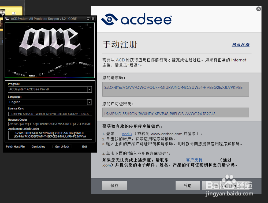This screenshot has width=268, height=203.
Task: Click the 您的许可证密钥 label
Action: tap(118, 104)
